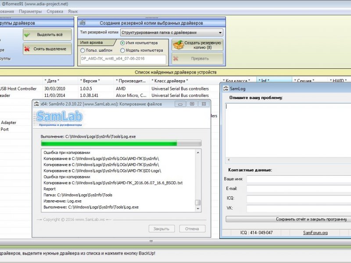Click the SamInfo window title icon

coord(36,104)
